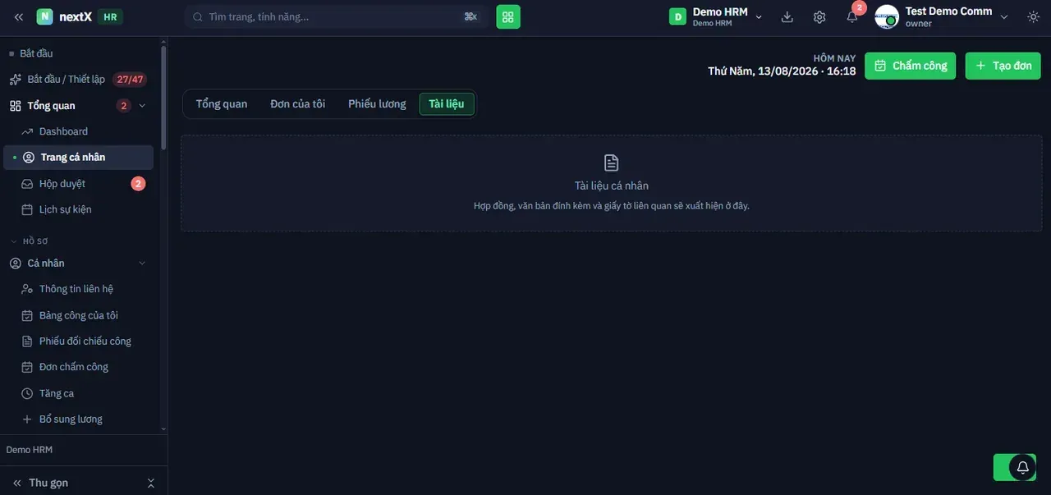Switch to the Đơn của tôi tab
This screenshot has width=1051, height=495.
pyautogui.click(x=298, y=104)
